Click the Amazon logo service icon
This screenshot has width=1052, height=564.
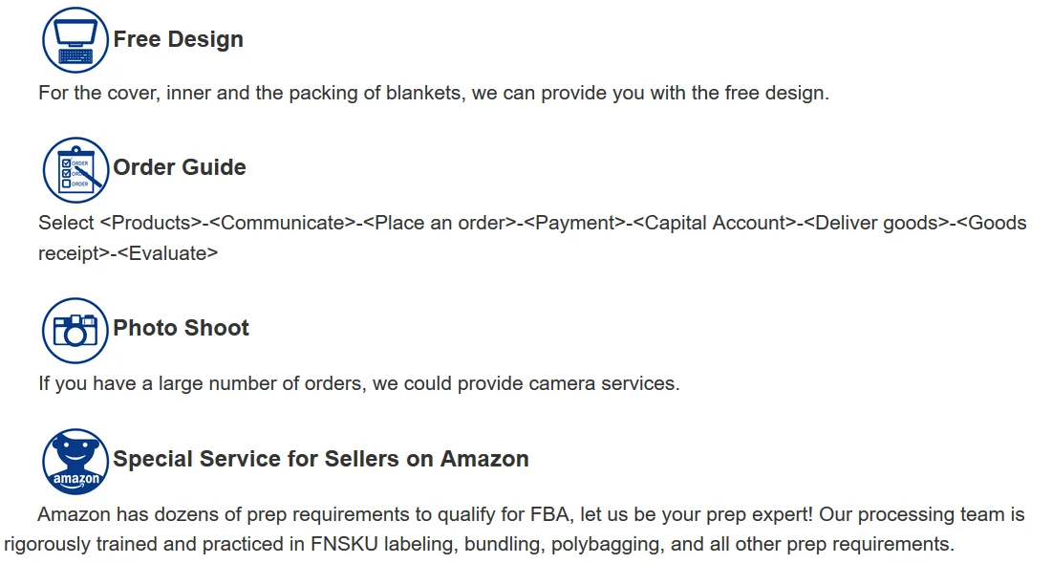(75, 461)
